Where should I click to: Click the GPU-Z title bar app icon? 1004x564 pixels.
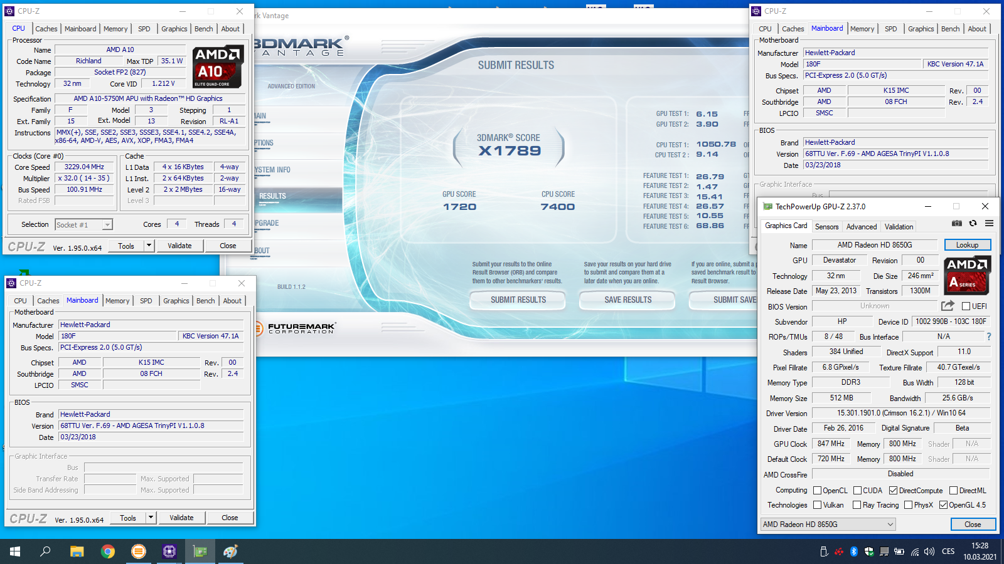pos(767,206)
